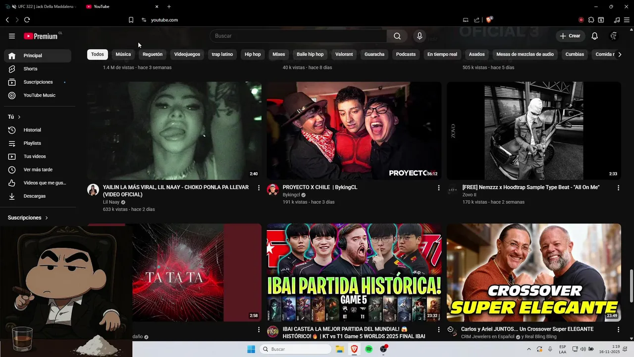Image resolution: width=634 pixels, height=357 pixels.
Task: Open the PROYECTO X CHILE thumbnail
Action: [x=354, y=130]
